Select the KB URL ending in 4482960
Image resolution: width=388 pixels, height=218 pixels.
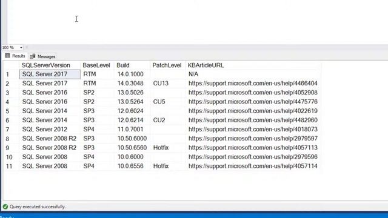(253, 120)
